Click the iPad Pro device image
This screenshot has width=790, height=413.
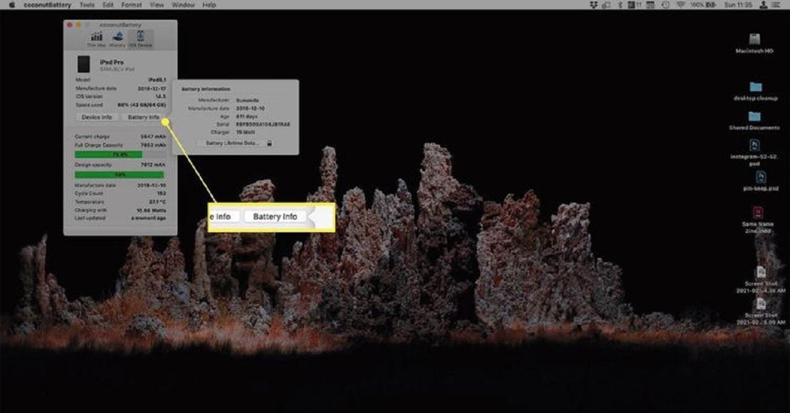pos(83,64)
